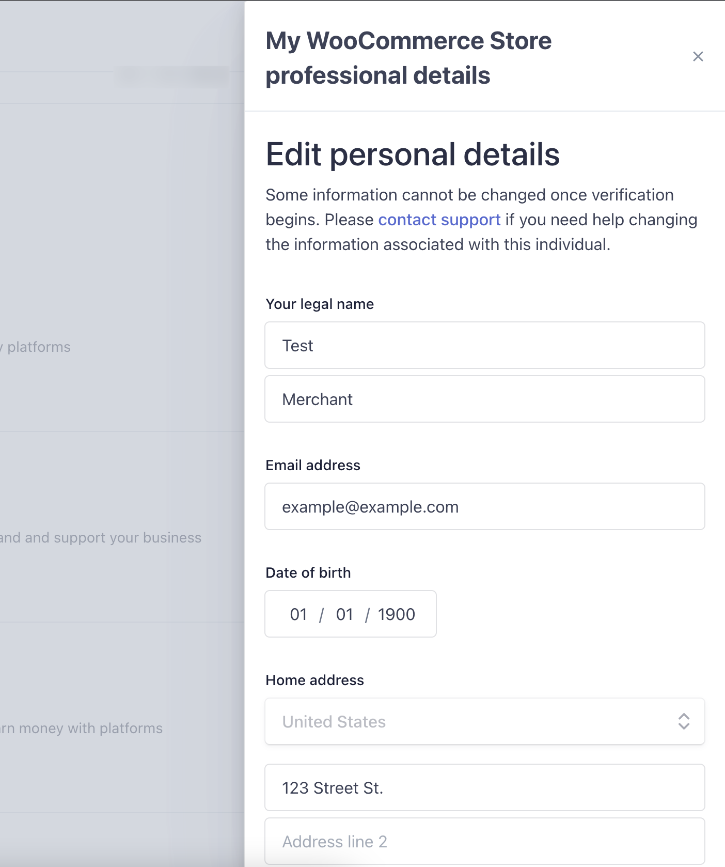The width and height of the screenshot is (725, 867).
Task: Select the birth year 1900 field
Action: (x=396, y=614)
